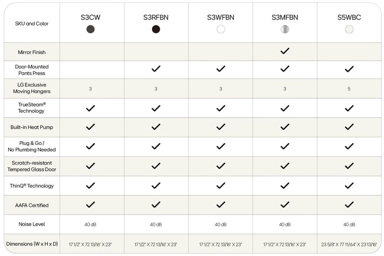Pick the S3WFBN white color swatch

pyautogui.click(x=221, y=29)
